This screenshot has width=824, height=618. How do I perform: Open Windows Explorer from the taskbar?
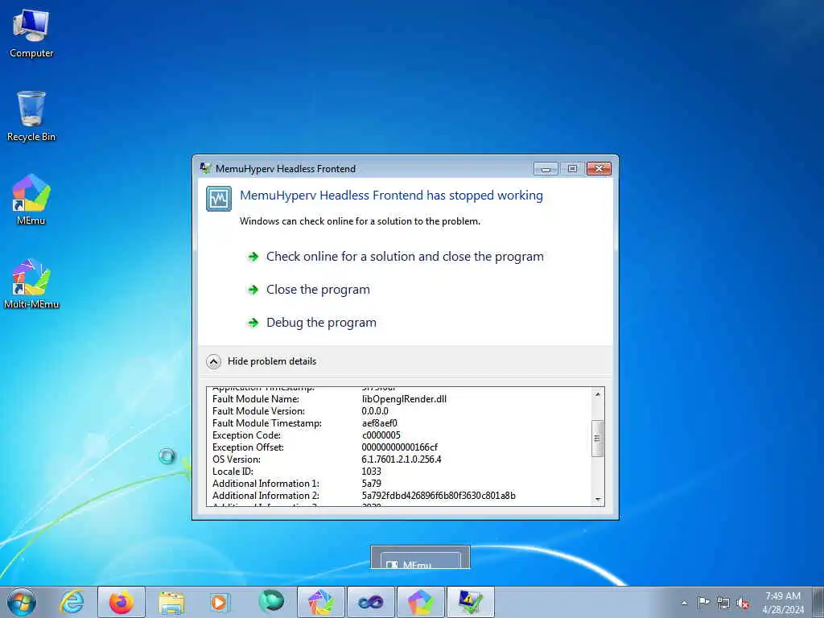[x=171, y=602]
